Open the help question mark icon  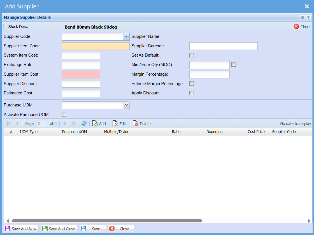pos(308,17)
